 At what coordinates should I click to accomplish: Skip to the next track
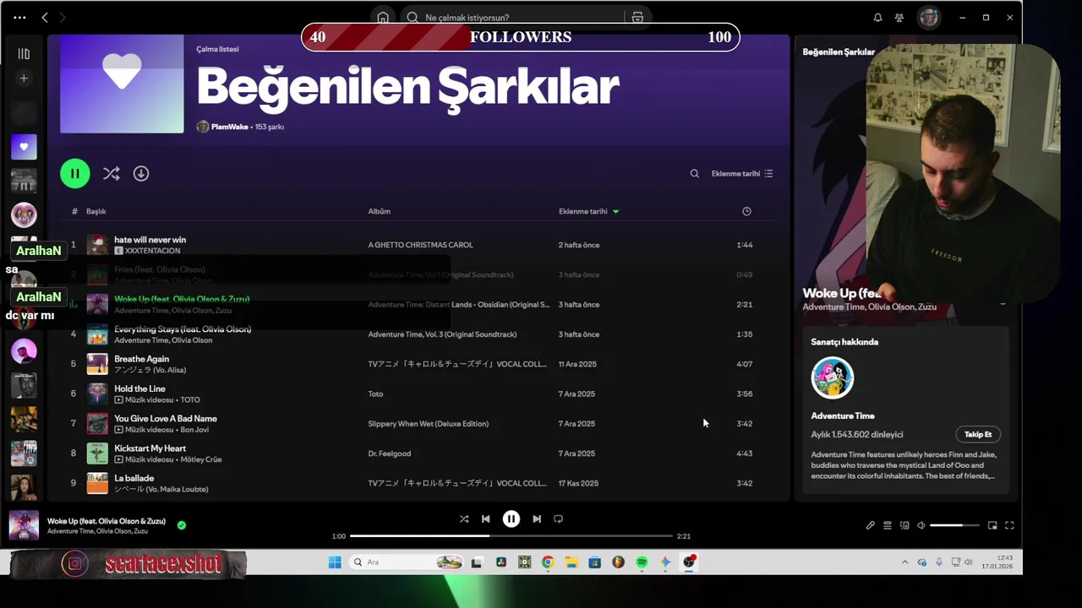(x=537, y=519)
